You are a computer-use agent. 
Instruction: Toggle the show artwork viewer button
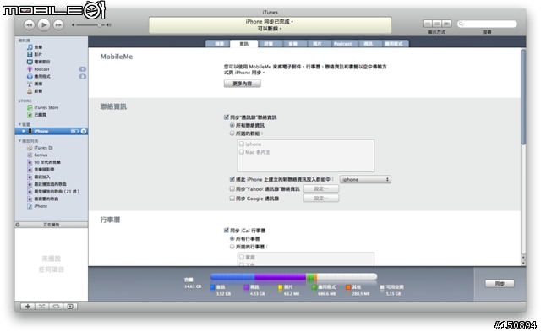[x=70, y=306]
